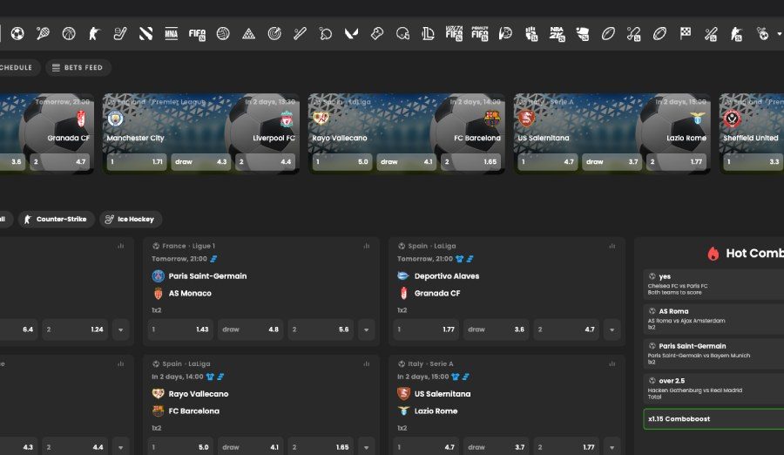Open Ice Hockey from the top sports bar

pyautogui.click(x=120, y=33)
